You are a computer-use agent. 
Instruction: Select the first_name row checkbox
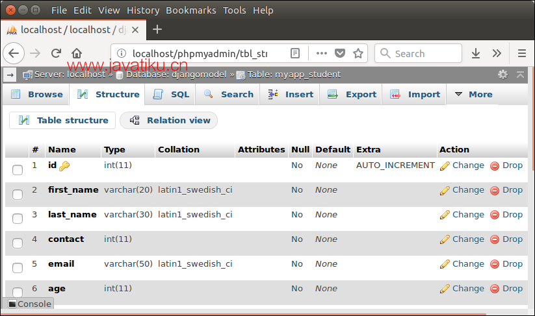click(18, 195)
